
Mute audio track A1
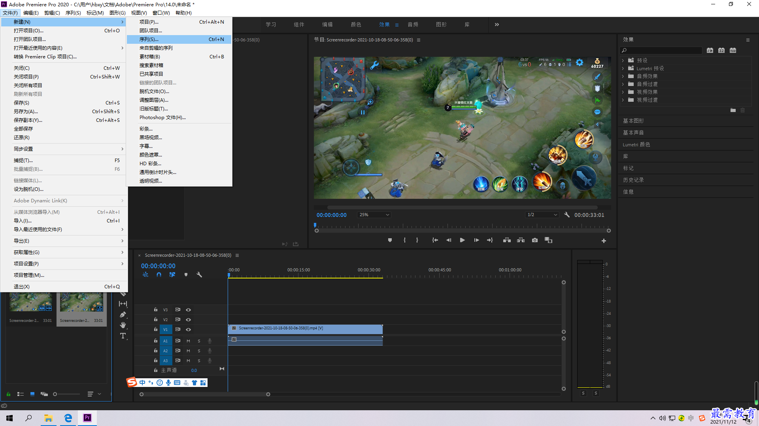pyautogui.click(x=188, y=341)
